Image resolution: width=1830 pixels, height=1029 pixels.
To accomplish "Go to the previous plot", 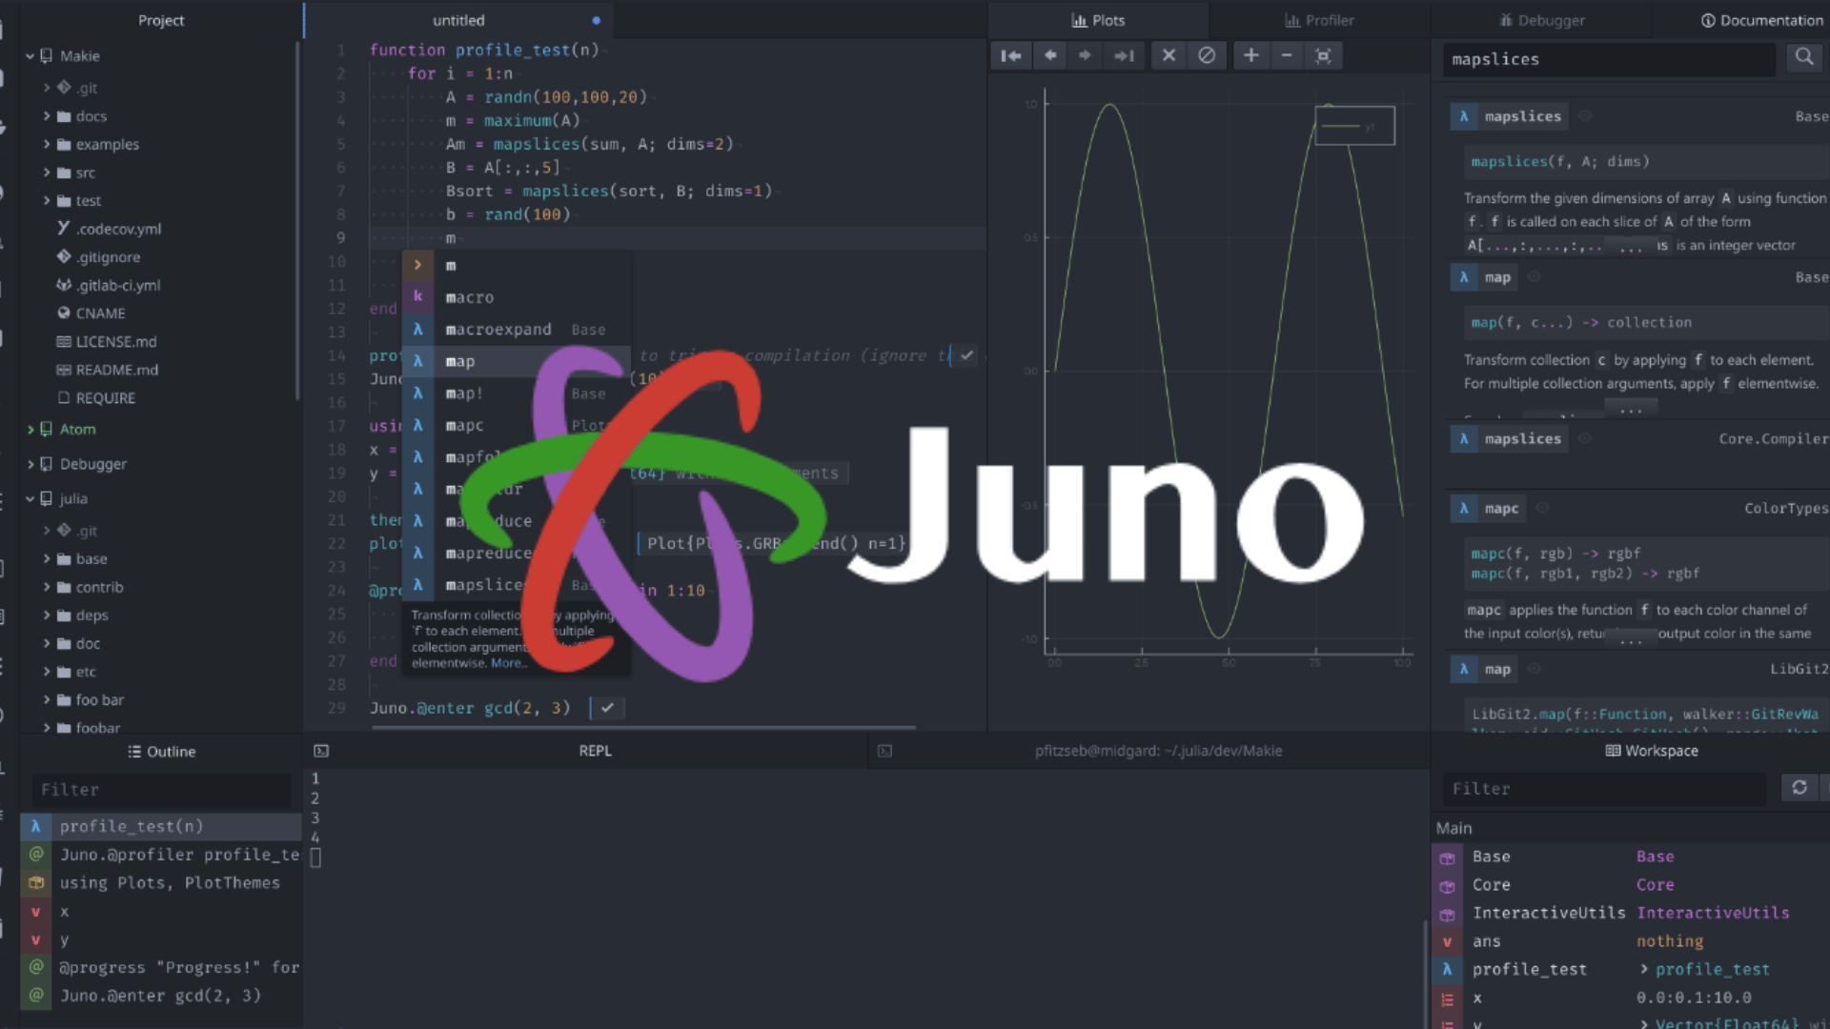I will tap(1049, 56).
